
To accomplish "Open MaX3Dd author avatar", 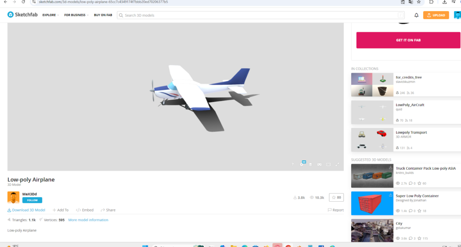I will [x=13, y=198].
